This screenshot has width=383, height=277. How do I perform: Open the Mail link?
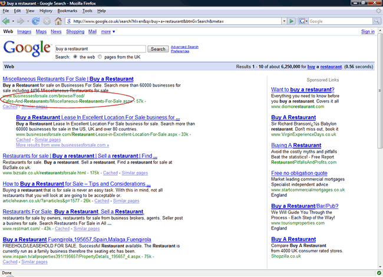[93, 31]
